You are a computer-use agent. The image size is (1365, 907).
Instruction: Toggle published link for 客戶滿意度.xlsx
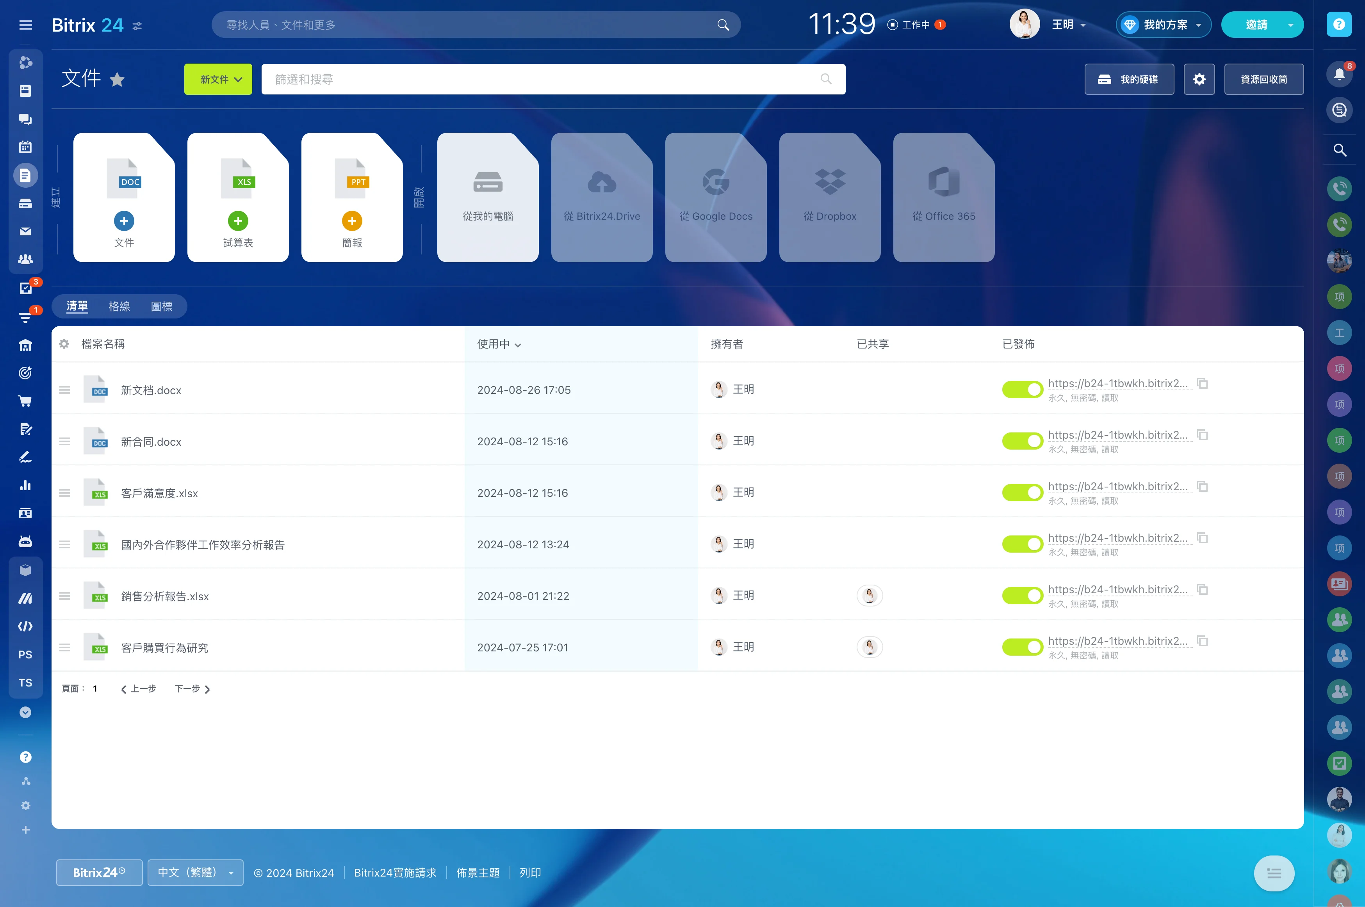pos(1020,492)
